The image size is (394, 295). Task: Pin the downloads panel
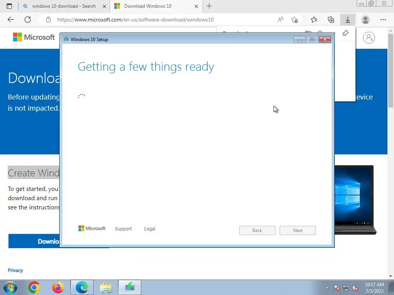pos(345,33)
